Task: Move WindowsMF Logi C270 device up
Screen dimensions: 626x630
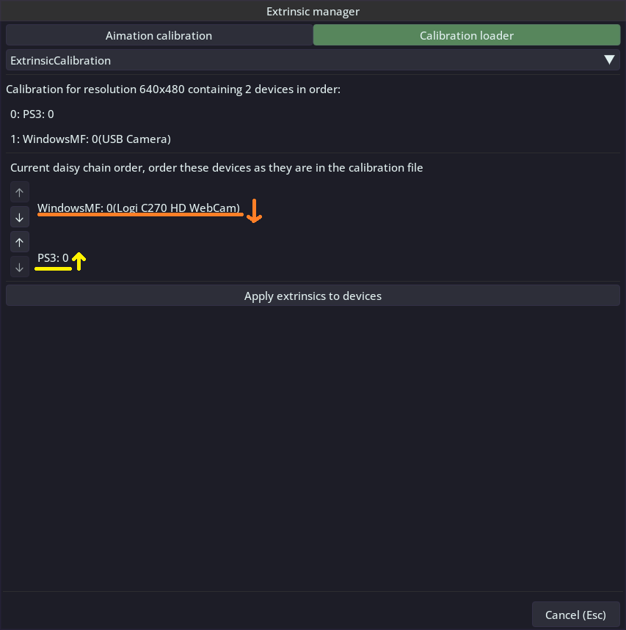Action: point(20,193)
